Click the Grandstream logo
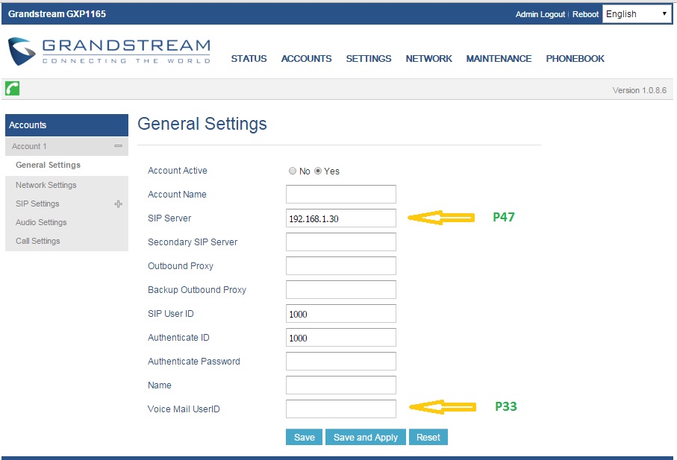This screenshot has height=460, width=677. 109,51
